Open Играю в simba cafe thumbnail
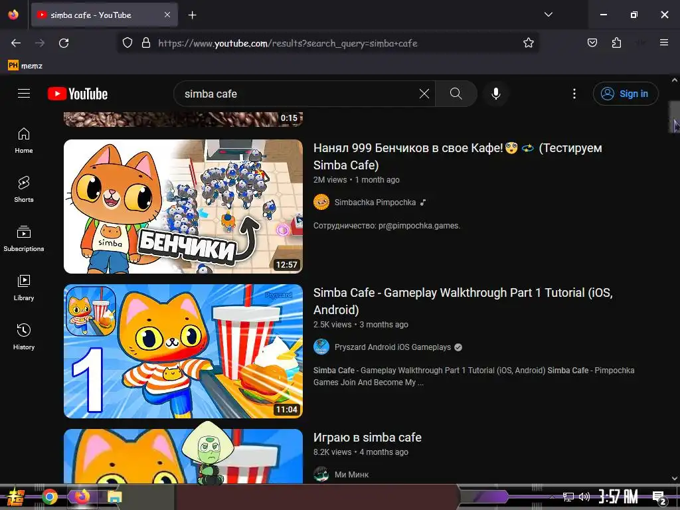The width and height of the screenshot is (680, 510). 183,456
